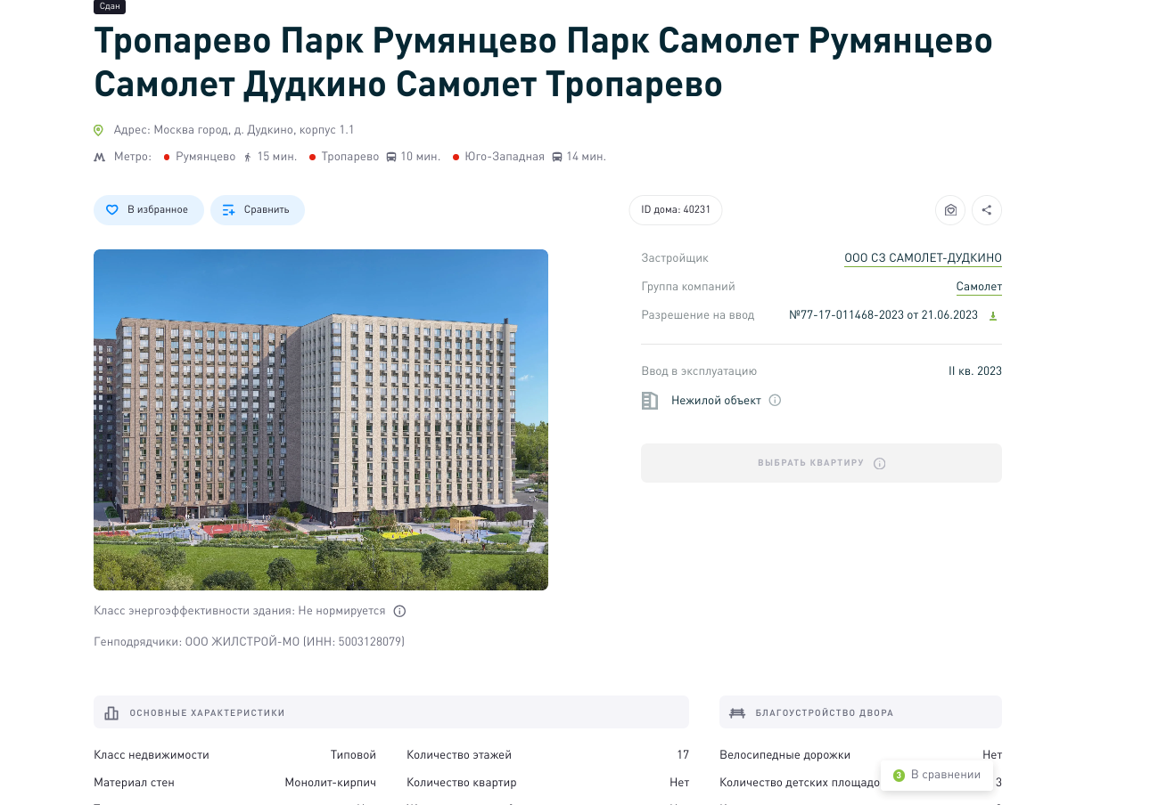Click info icon in Выбрать квартиру button
The width and height of the screenshot is (1150, 805).
[x=880, y=464]
